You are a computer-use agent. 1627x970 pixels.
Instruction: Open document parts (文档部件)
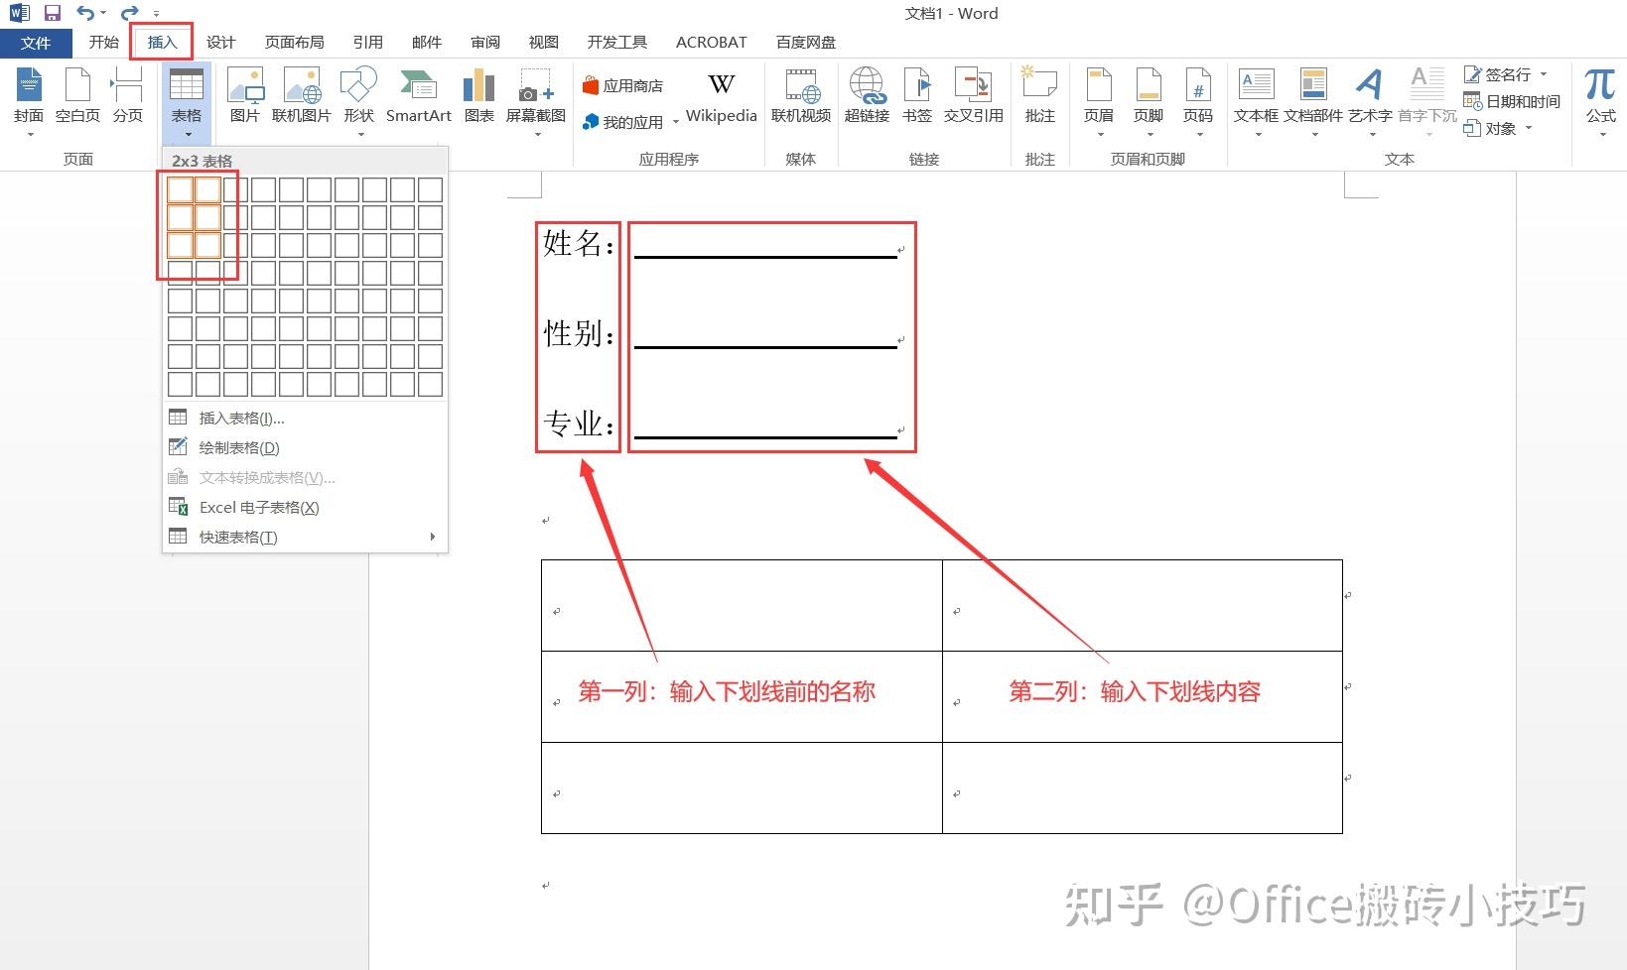(x=1312, y=102)
